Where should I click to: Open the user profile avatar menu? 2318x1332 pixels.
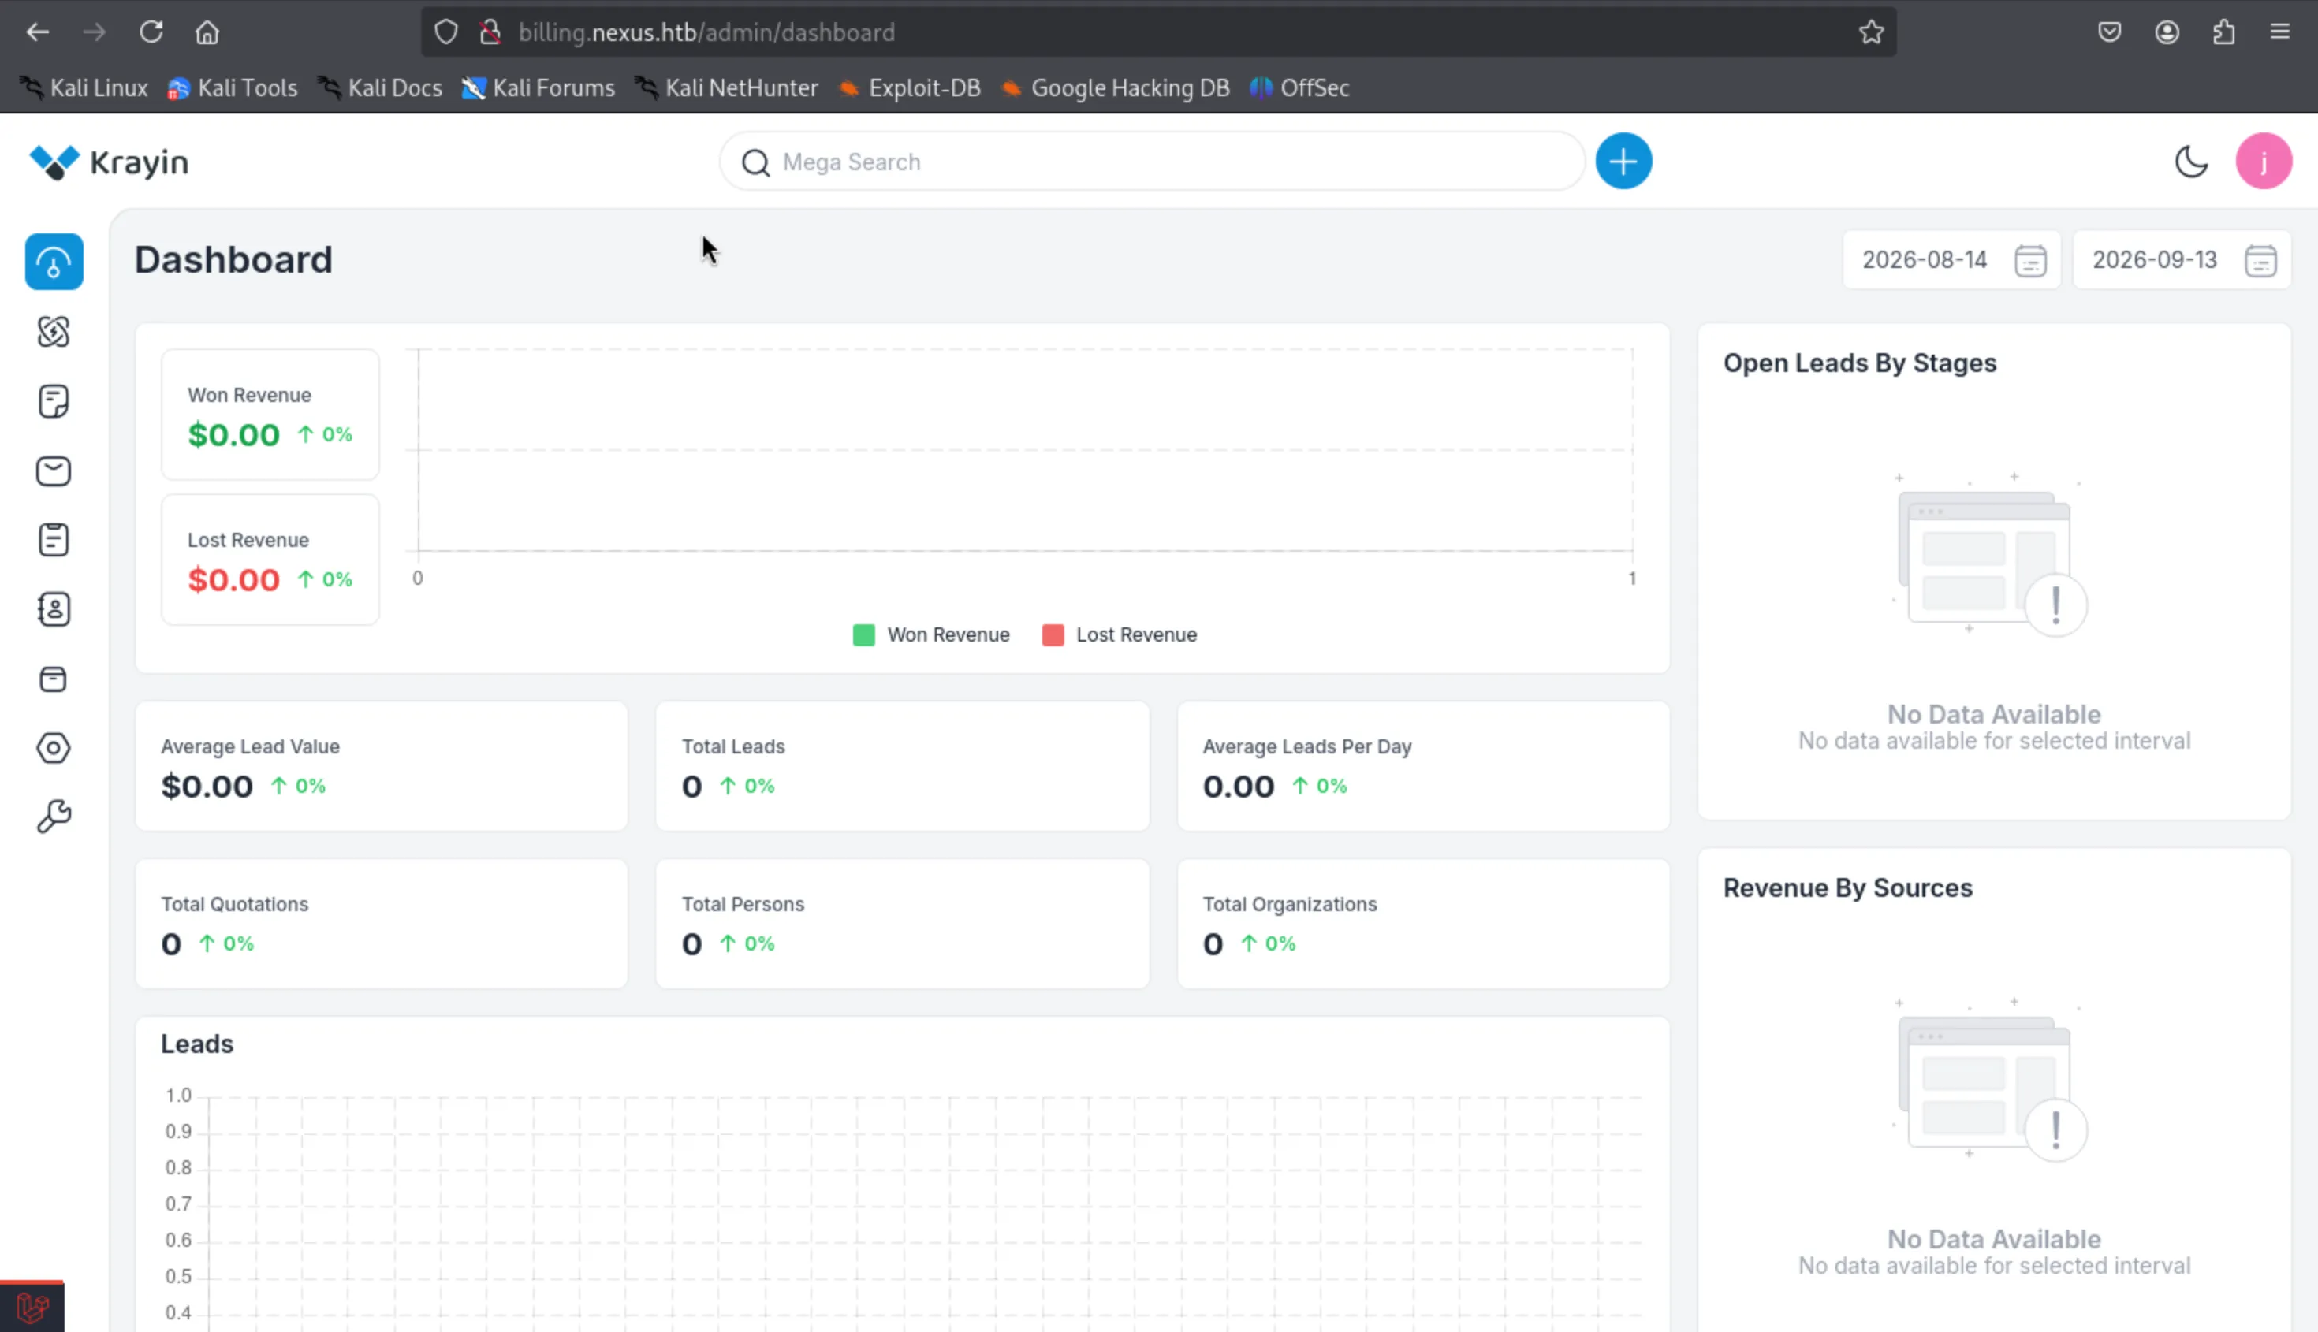pos(2263,162)
